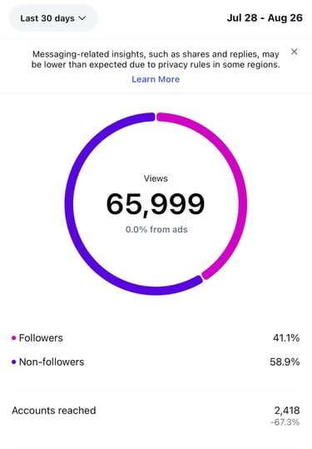Viewport: 312px width, 449px height.
Task: Select the Jul 28 - Aug 26 date range
Action: [x=265, y=18]
